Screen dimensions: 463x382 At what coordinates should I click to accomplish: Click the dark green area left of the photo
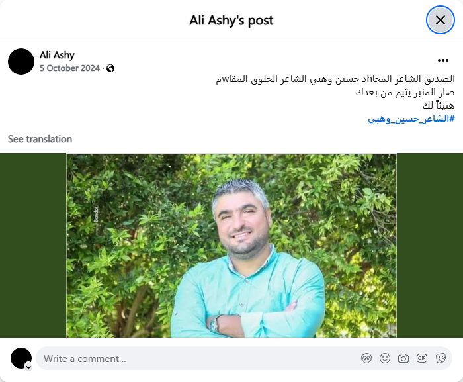33,246
